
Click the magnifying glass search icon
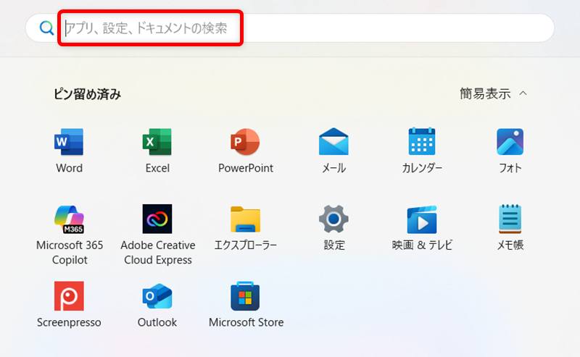click(x=46, y=28)
